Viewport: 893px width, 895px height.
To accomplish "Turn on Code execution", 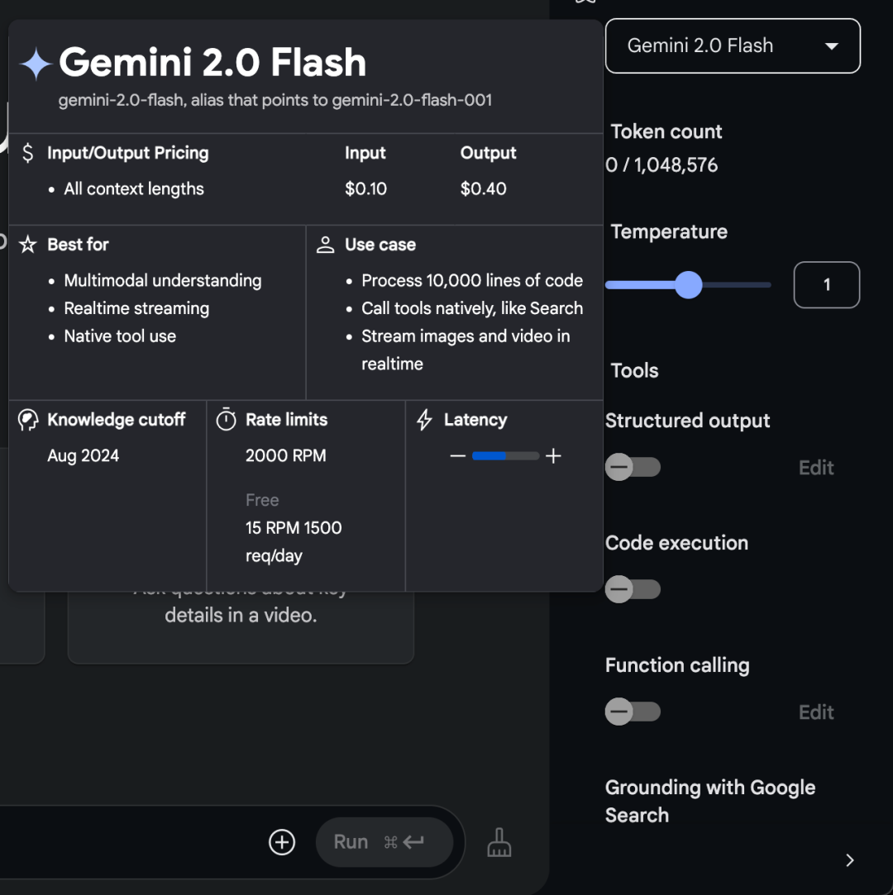I will click(633, 589).
